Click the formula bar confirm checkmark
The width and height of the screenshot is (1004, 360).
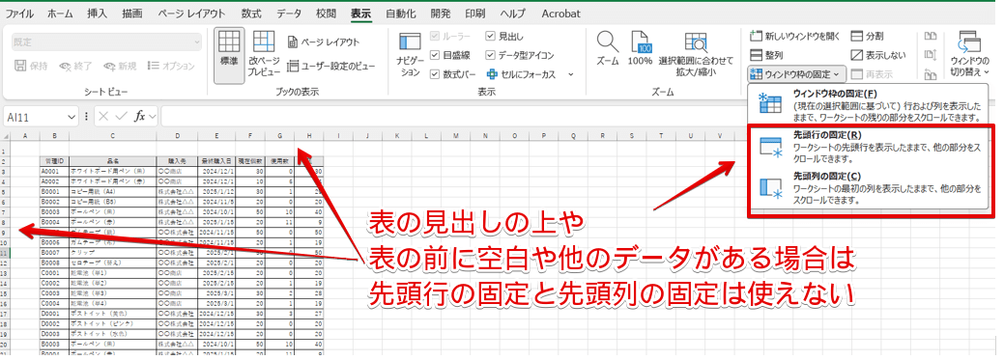[122, 117]
